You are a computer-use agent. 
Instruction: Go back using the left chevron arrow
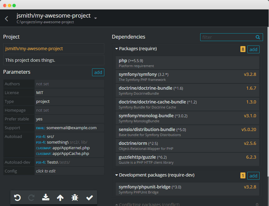[x=7, y=18]
